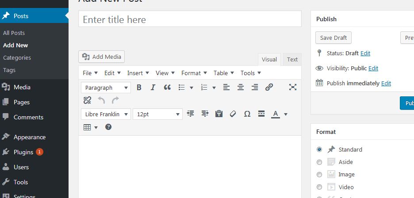414x198 pixels.
Task: Create a bulleted list
Action: (182, 88)
